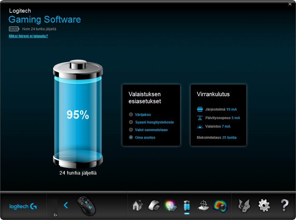Select Syaani hengitystehoste radio option
296x220 pixels.
(131, 122)
